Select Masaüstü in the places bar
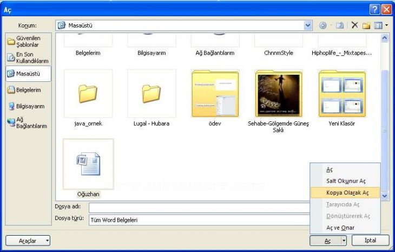 pos(28,74)
